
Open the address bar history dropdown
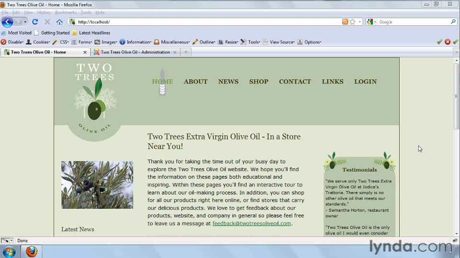(x=360, y=22)
